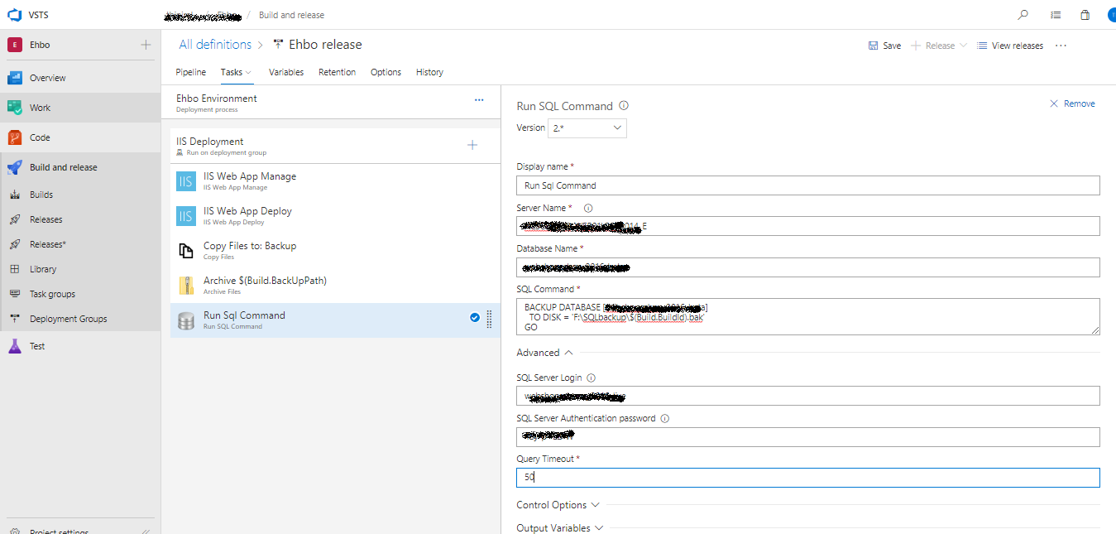Open the Ehbo Environment ellipsis menu
The width and height of the screenshot is (1116, 534).
pos(479,100)
